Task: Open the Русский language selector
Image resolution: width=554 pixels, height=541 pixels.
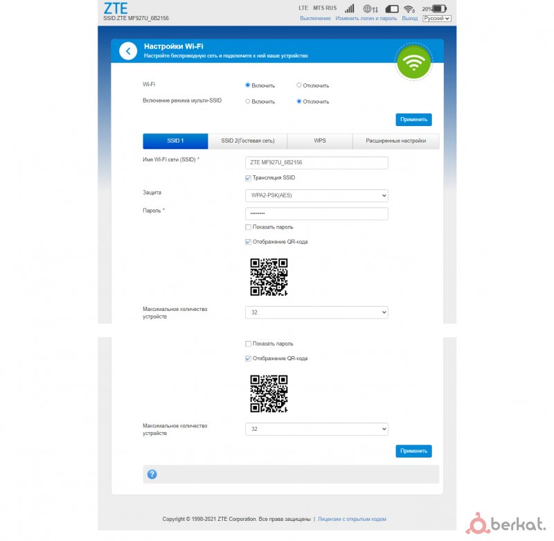Action: coord(437,19)
